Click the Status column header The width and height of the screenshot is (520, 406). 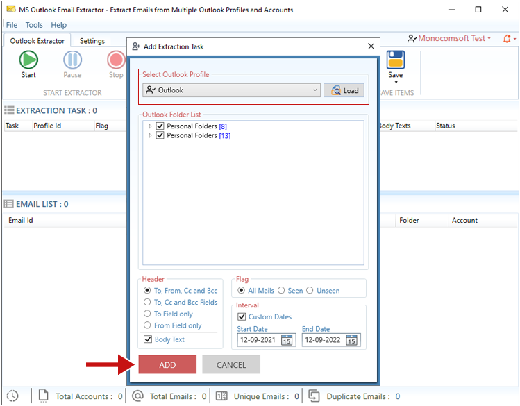(x=446, y=126)
